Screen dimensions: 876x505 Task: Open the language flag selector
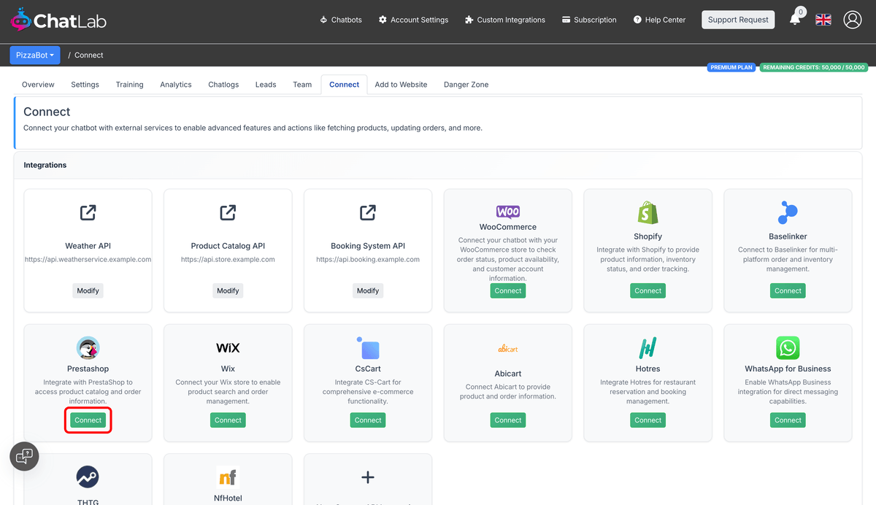tap(823, 20)
